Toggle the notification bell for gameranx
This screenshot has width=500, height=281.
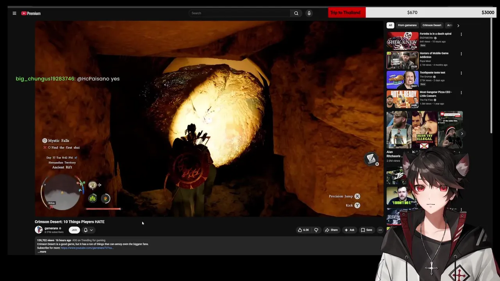[x=86, y=230]
